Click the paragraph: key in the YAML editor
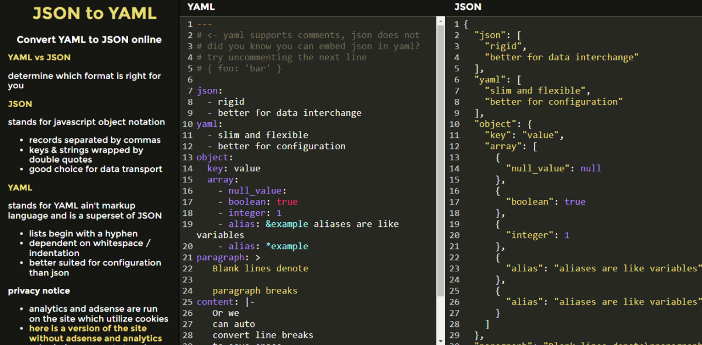 [221, 257]
